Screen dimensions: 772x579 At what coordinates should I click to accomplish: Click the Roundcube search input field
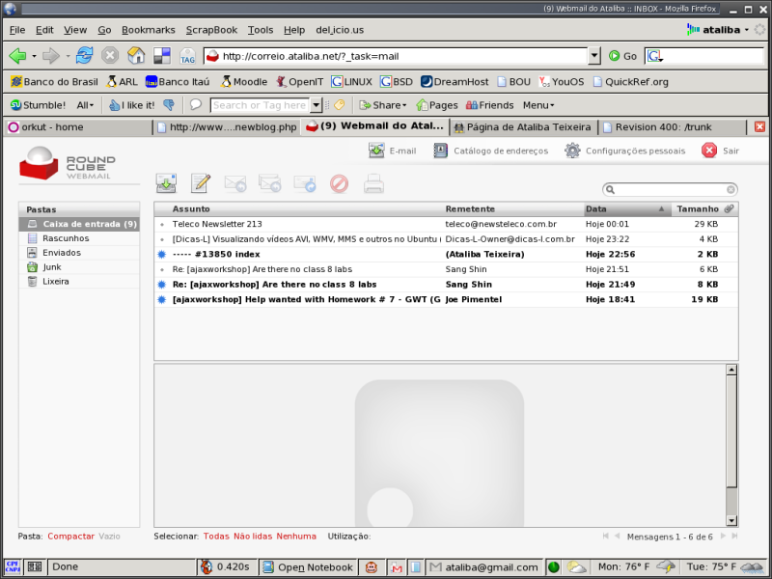tap(670, 189)
